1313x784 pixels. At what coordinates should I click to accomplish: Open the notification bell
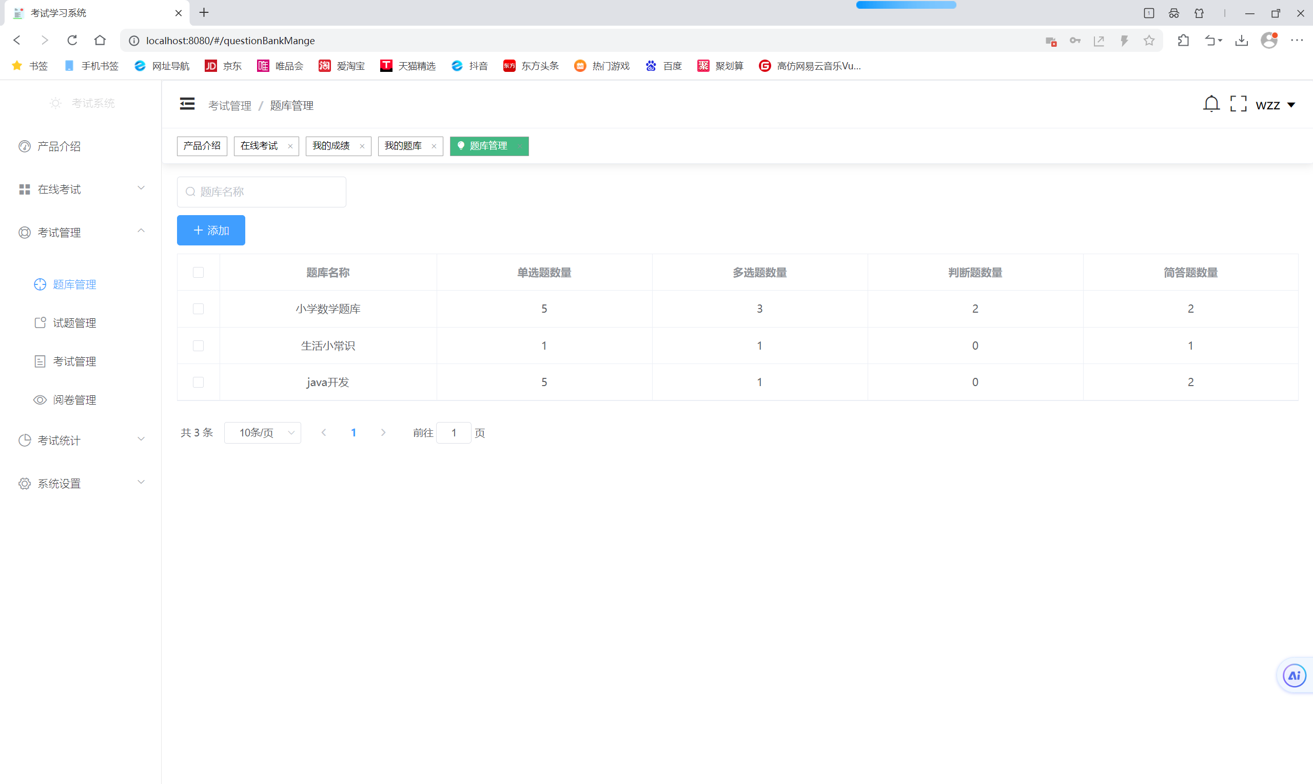click(x=1210, y=104)
